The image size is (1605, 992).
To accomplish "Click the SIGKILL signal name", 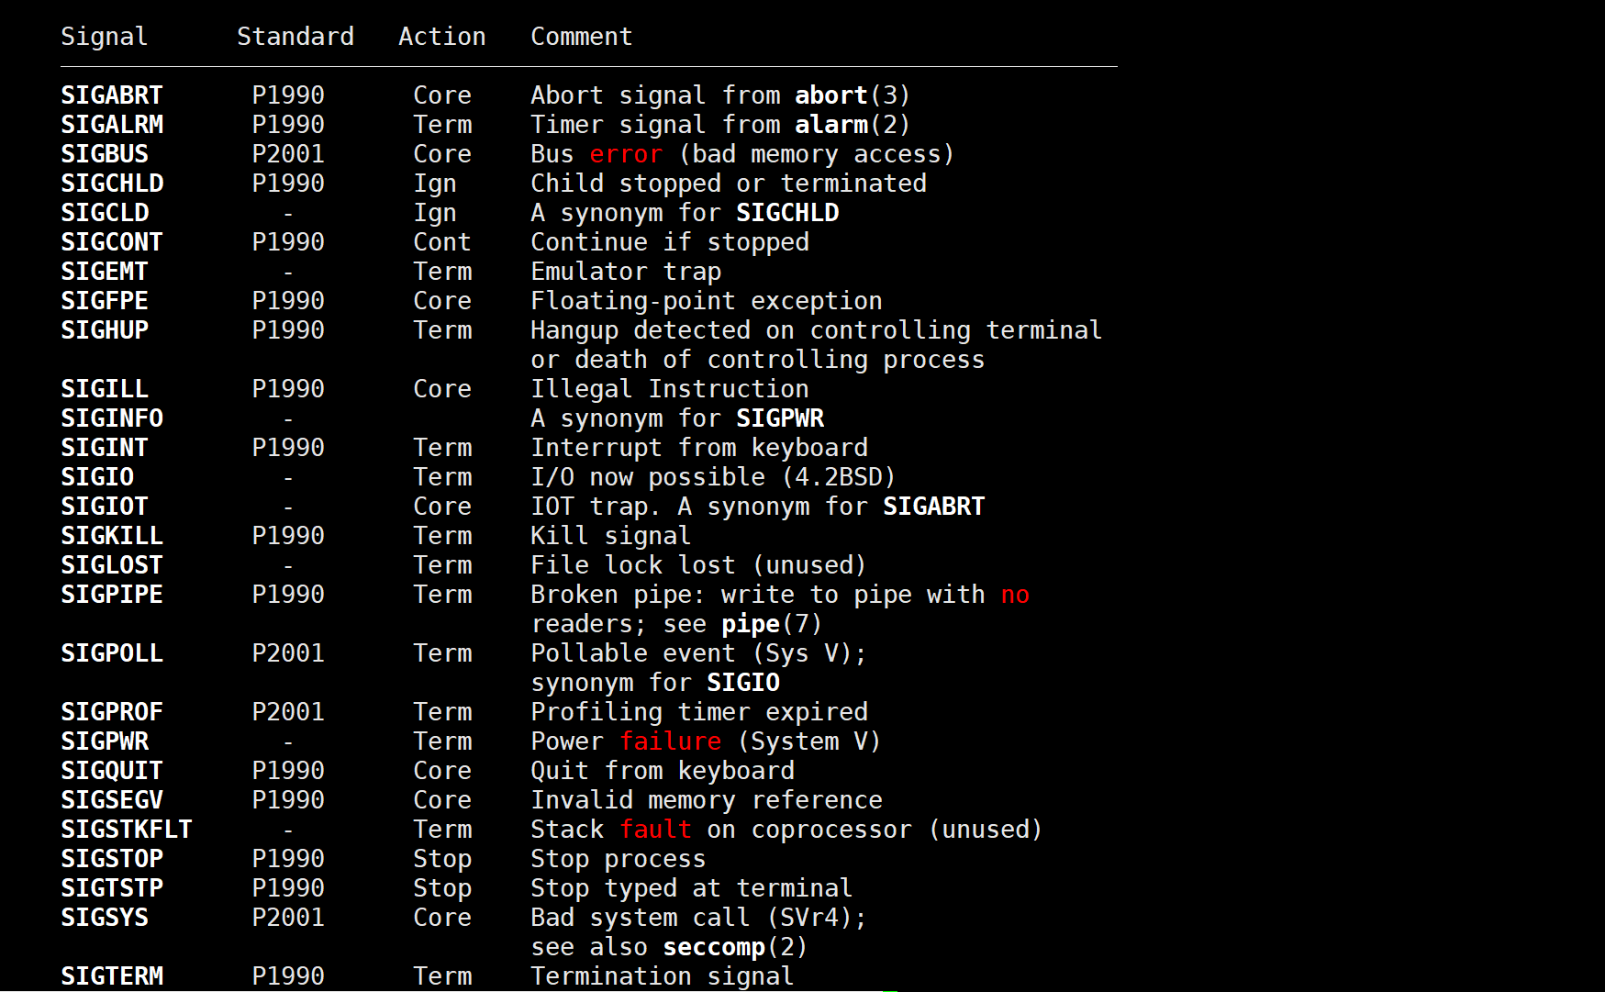I will pos(112,536).
